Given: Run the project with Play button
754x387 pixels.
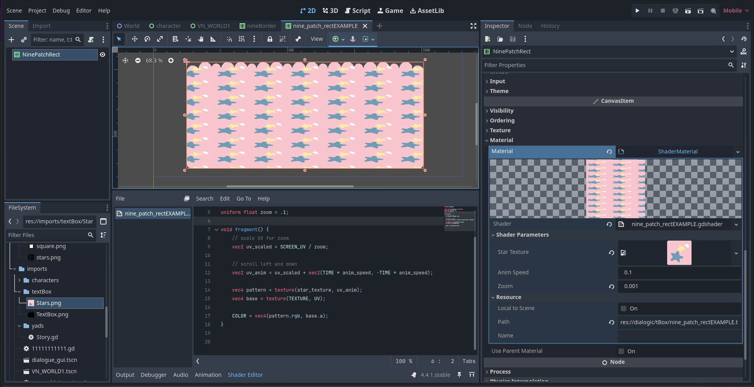Looking at the screenshot, I should click(637, 11).
